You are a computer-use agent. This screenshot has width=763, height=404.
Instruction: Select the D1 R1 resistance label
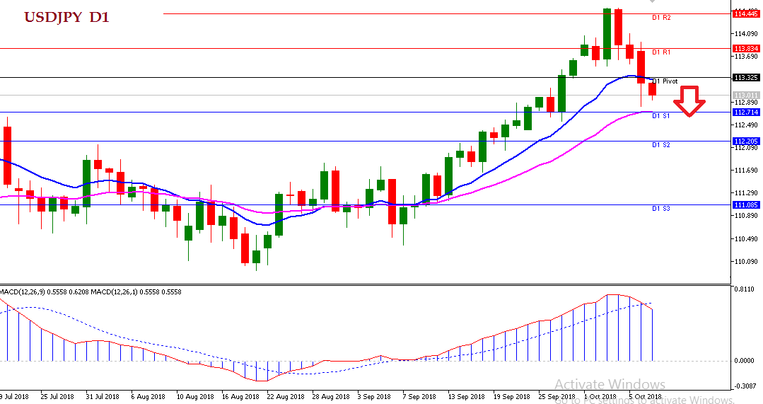(x=660, y=52)
